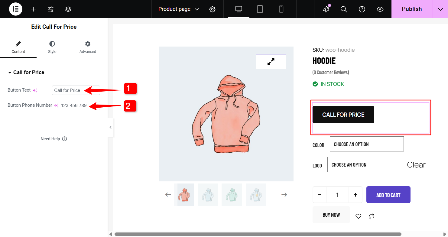Open the Product page dropdown
The width and height of the screenshot is (448, 237).
coord(179,9)
